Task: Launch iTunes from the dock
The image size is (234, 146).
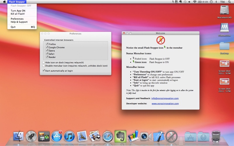Action: click(69, 136)
